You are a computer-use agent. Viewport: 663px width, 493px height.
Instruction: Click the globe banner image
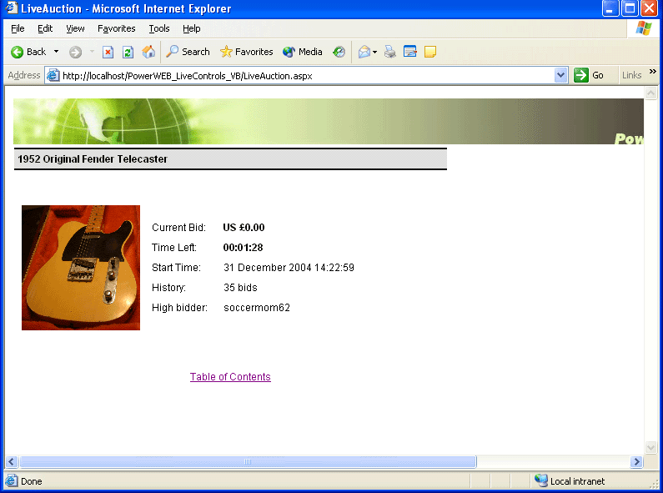point(329,121)
